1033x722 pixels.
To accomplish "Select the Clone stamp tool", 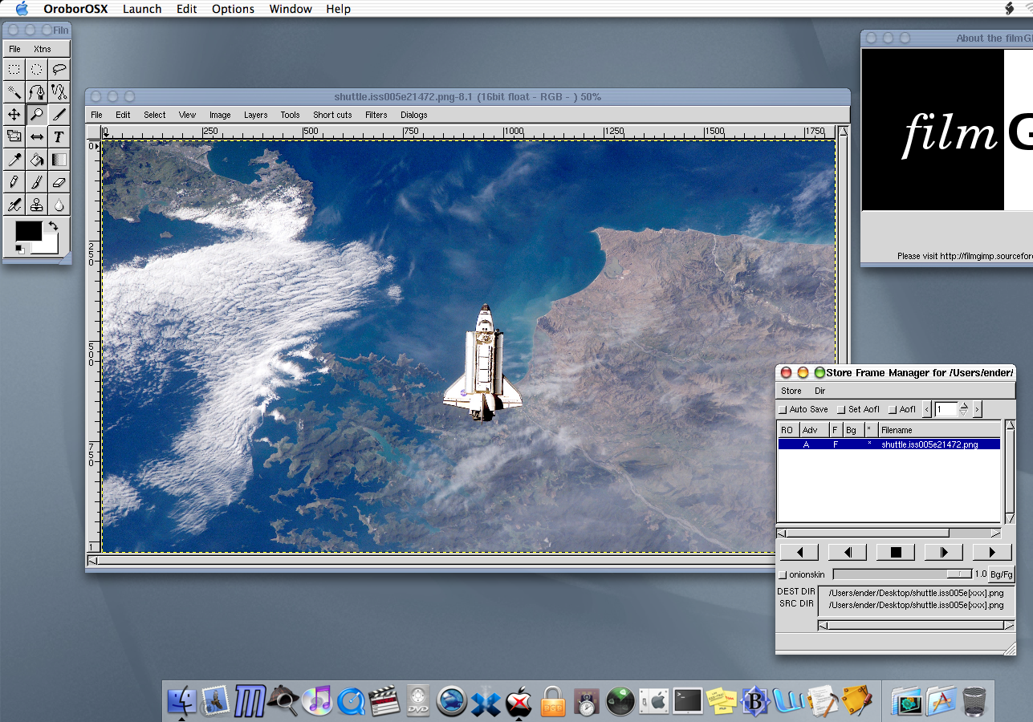I will (x=37, y=204).
